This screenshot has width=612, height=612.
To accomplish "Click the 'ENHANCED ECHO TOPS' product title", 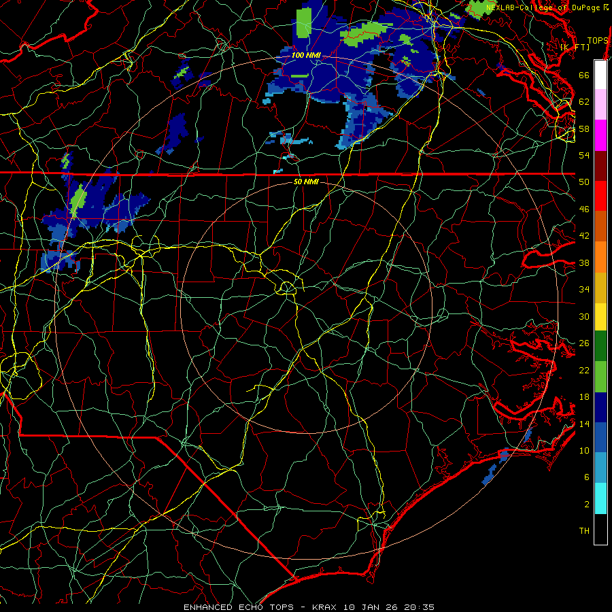I will [x=239, y=607].
